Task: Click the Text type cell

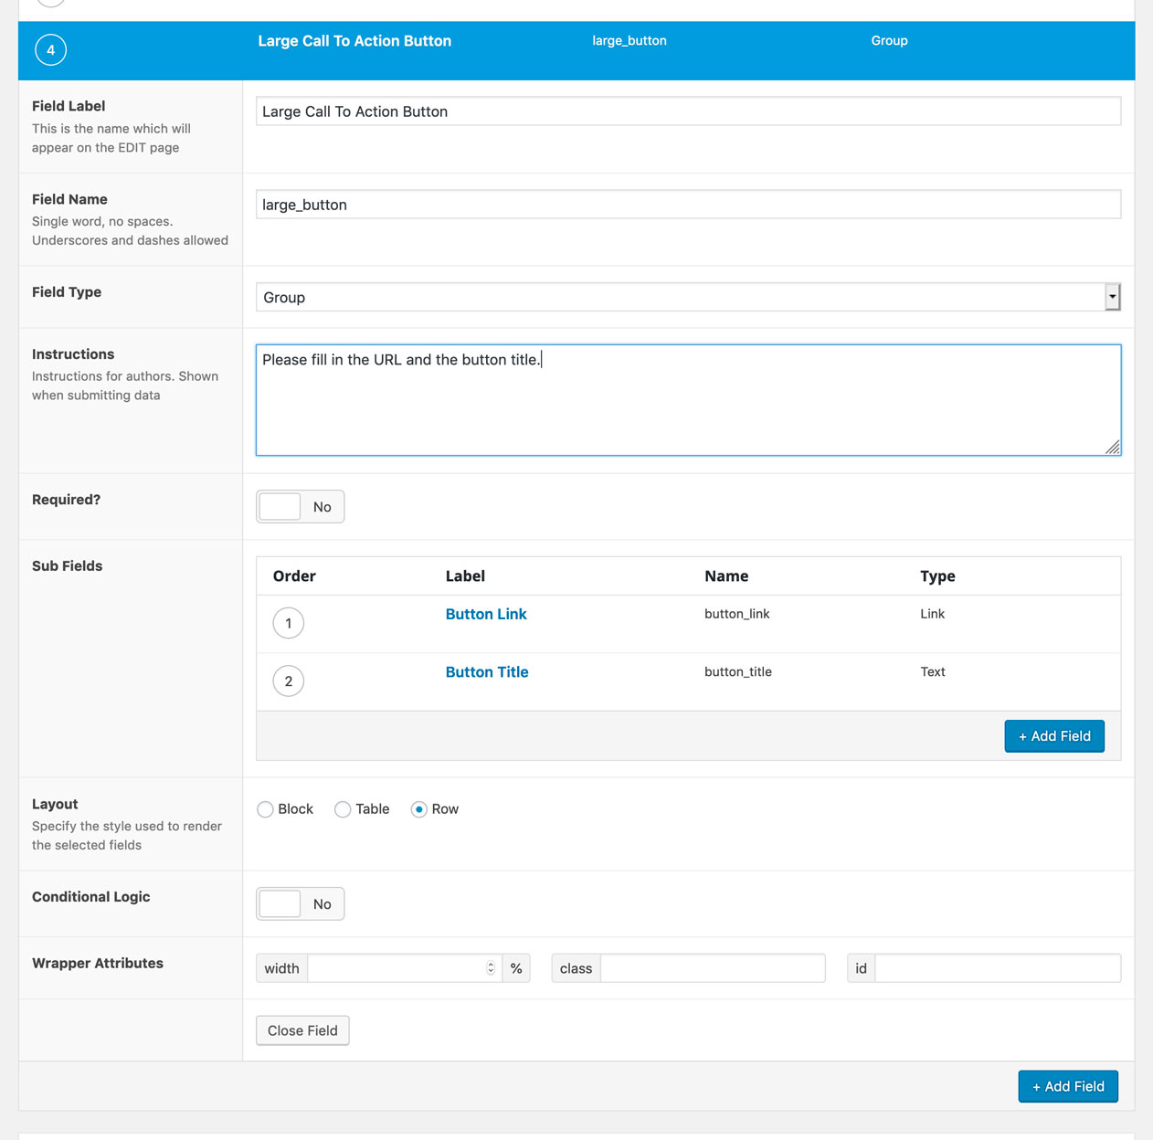Action: (933, 671)
